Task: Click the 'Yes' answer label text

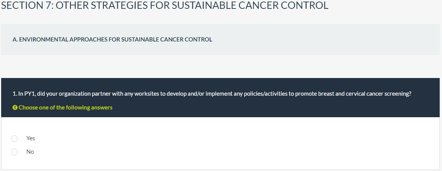Action: [x=31, y=138]
